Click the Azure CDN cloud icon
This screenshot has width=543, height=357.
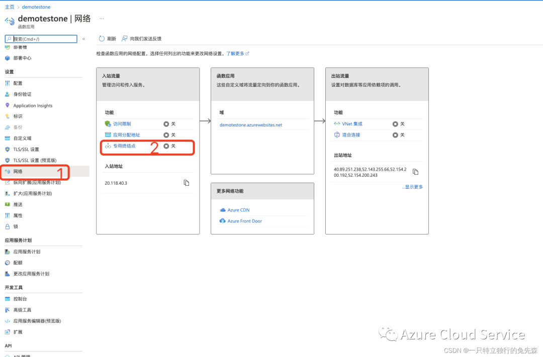pyautogui.click(x=223, y=210)
